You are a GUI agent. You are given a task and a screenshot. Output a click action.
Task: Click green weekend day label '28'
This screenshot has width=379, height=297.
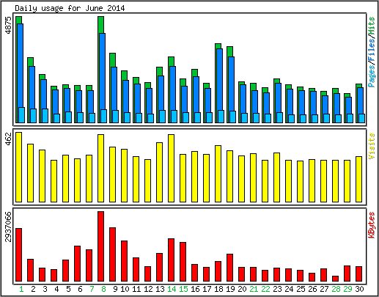(x=336, y=289)
